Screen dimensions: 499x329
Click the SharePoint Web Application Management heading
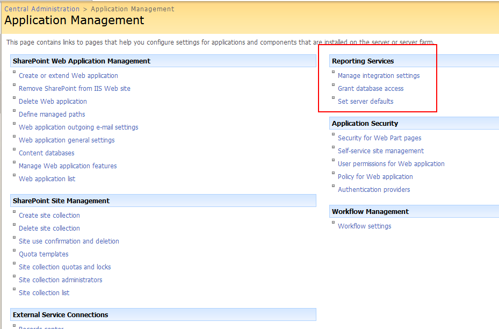(82, 61)
